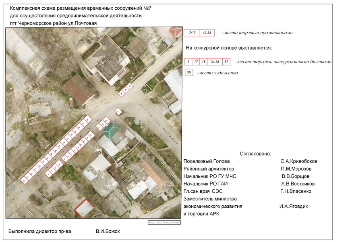
Task: Click the signature name 'В.И.Божок'
Action: (x=108, y=231)
